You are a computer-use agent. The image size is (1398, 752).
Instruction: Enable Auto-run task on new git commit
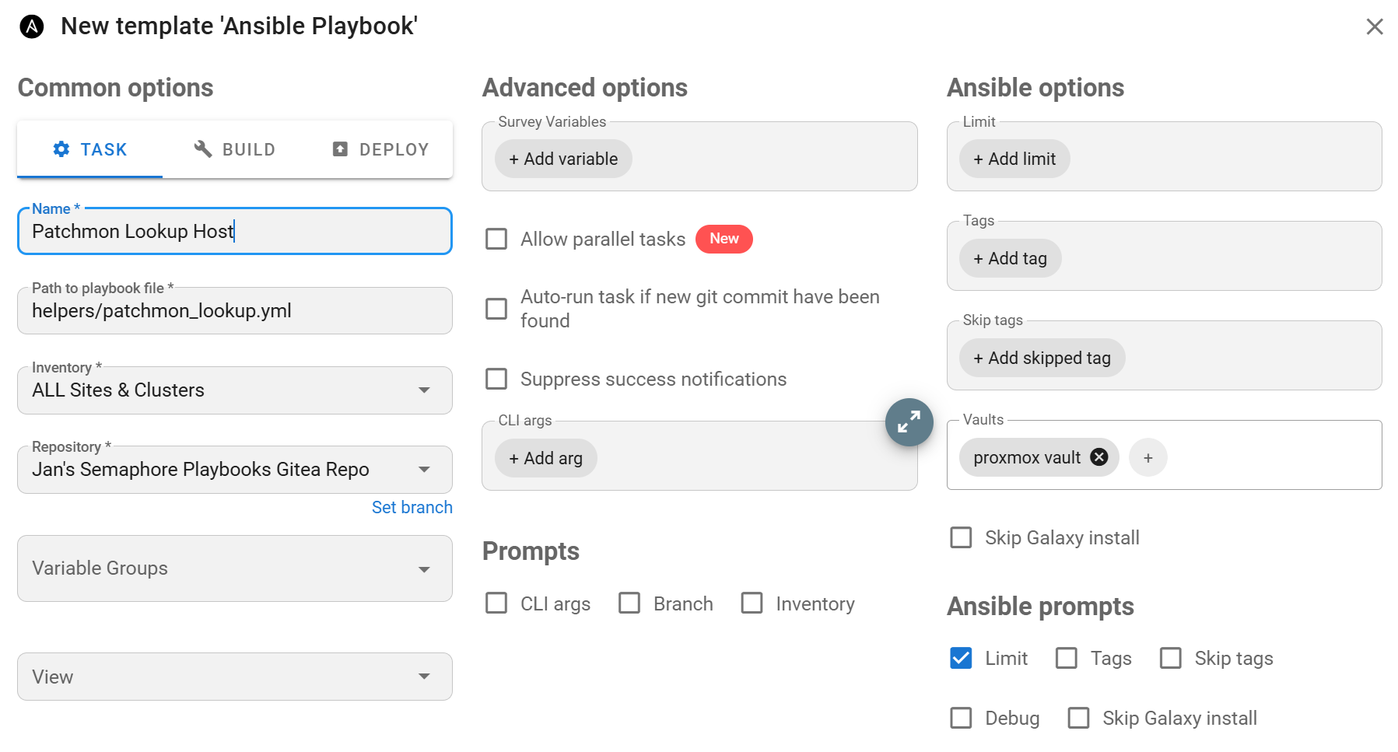pyautogui.click(x=496, y=309)
